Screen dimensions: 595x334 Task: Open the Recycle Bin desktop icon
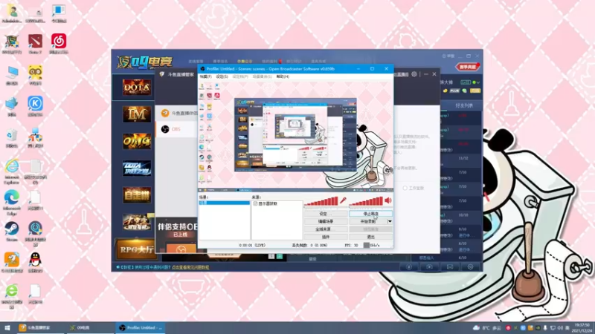pos(12,137)
